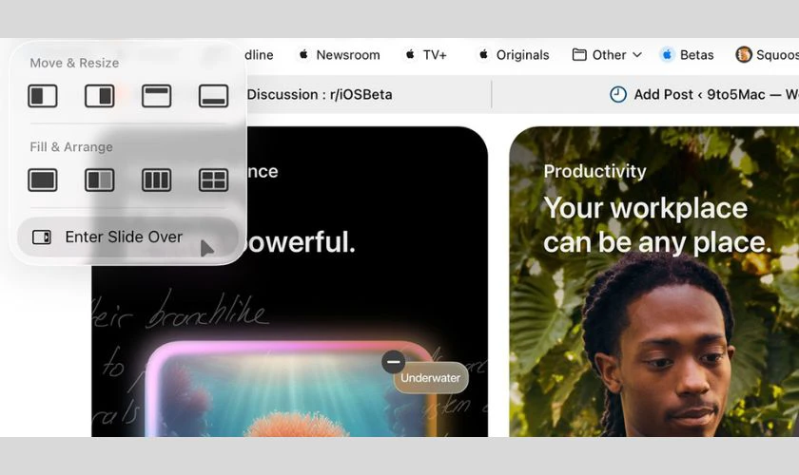Fill the screen with full-window icon
The image size is (799, 475).
coord(43,180)
